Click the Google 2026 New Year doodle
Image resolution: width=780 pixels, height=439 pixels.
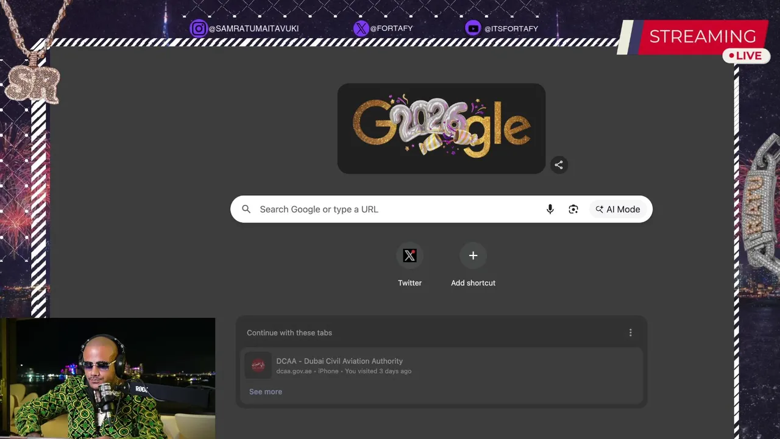coord(441,129)
